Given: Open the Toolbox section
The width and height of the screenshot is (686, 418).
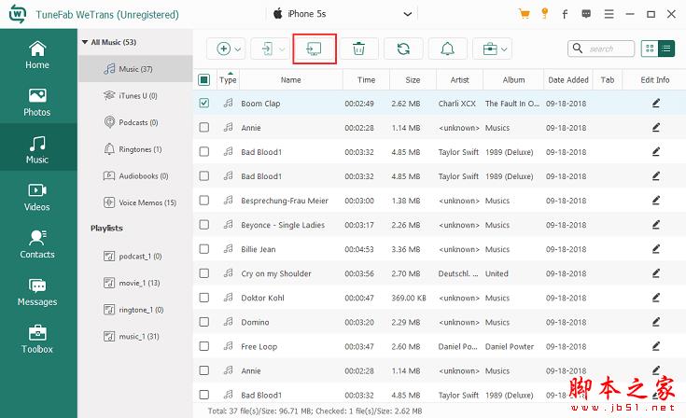Looking at the screenshot, I should click(37, 340).
